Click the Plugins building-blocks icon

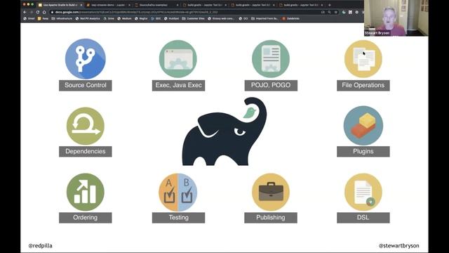coord(363,125)
